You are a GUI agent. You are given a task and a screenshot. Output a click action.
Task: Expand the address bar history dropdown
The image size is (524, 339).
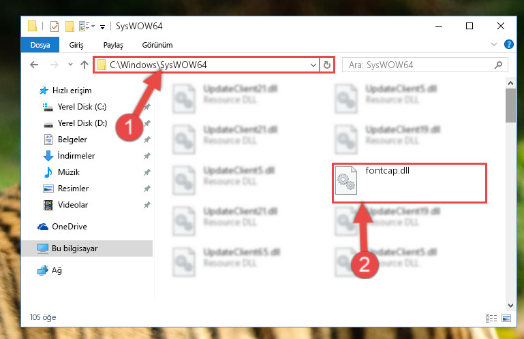coord(313,65)
